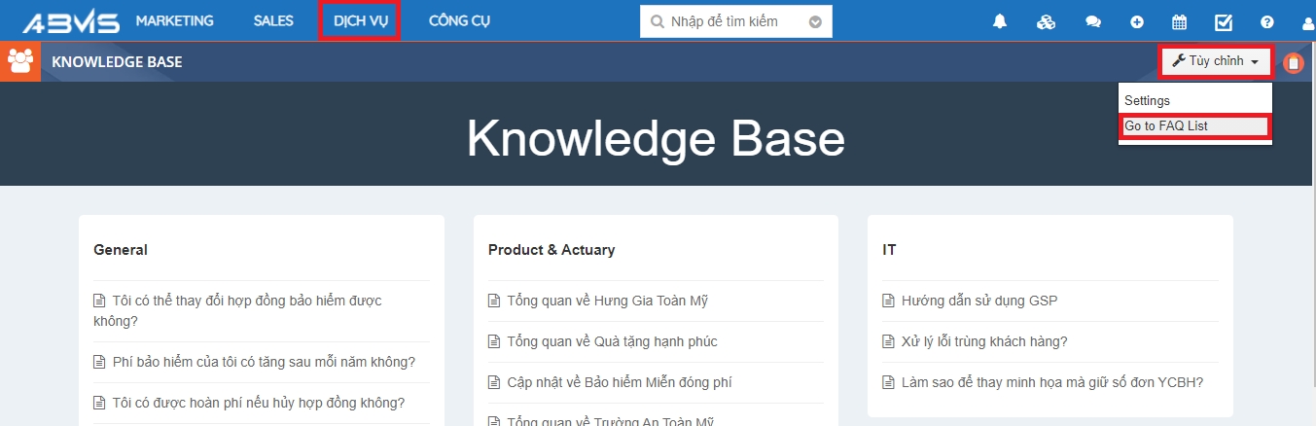The image size is (1316, 426).
Task: Expand the search box dropdown arrow
Action: [x=815, y=21]
